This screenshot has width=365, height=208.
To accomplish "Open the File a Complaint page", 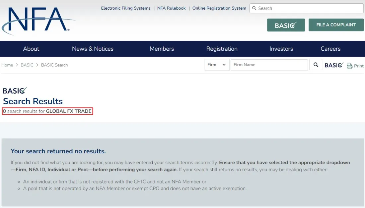I will 336,25.
